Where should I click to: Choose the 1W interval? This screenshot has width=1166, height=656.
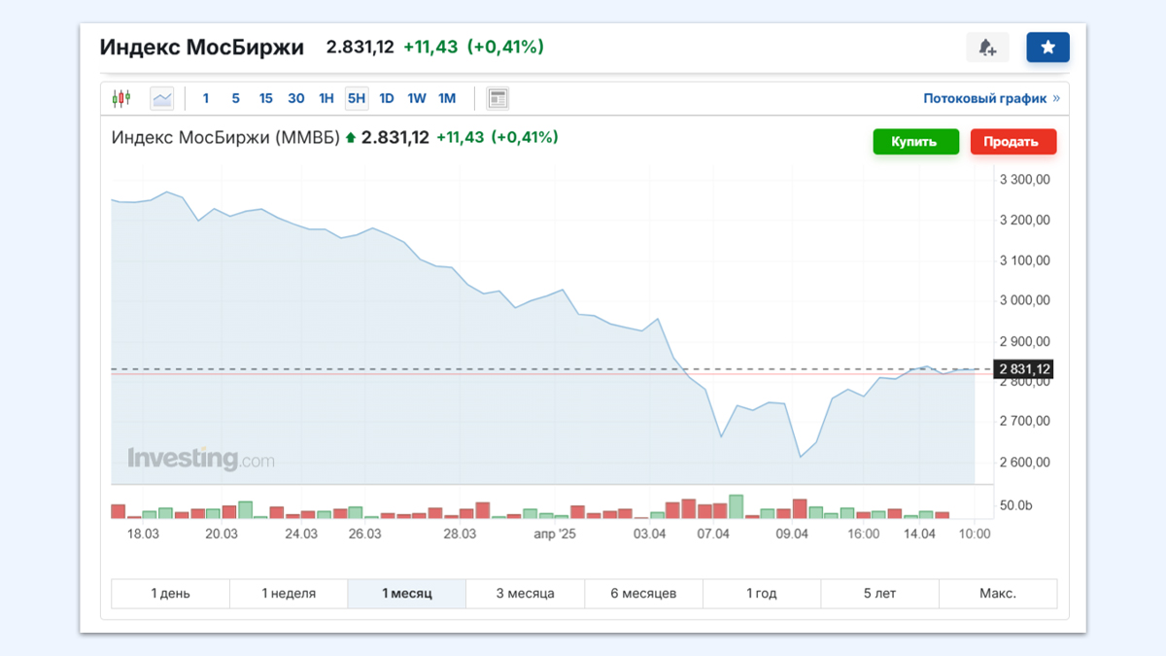[417, 98]
